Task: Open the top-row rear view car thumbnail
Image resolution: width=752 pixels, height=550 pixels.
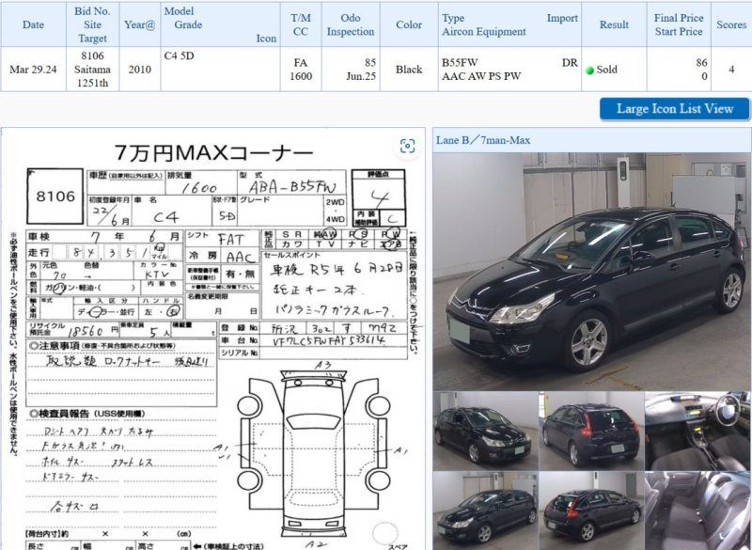Action: click(591, 432)
